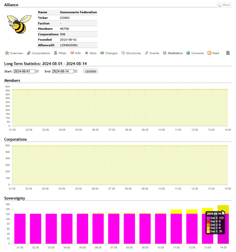Click the house icon beside Overview
This screenshot has width=236, height=252.
[x=7, y=53]
